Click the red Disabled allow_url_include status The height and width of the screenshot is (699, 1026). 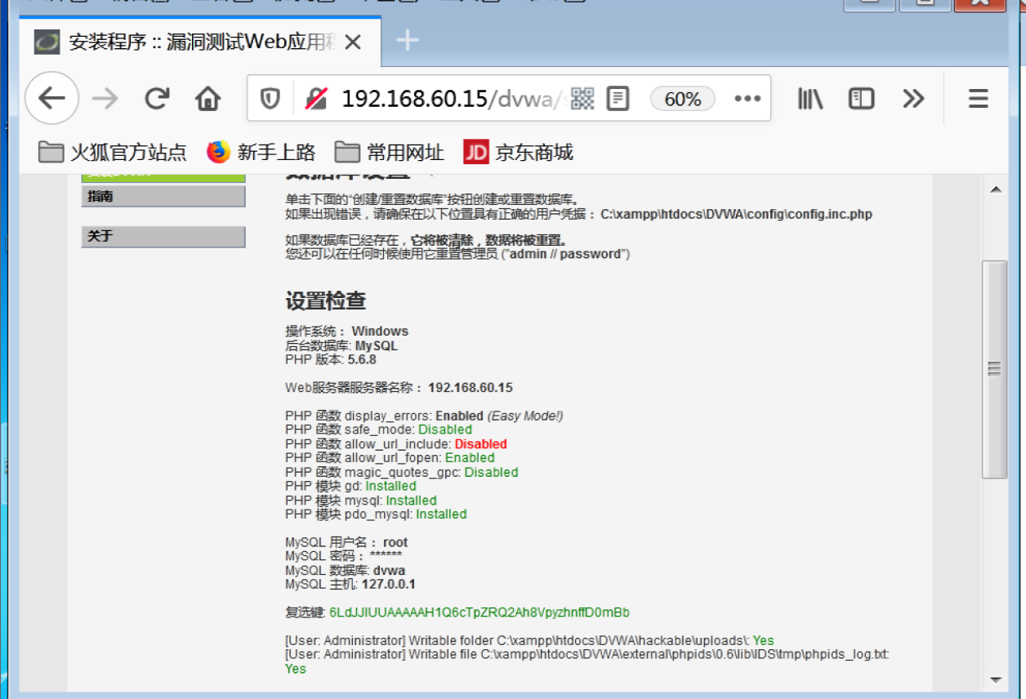480,444
